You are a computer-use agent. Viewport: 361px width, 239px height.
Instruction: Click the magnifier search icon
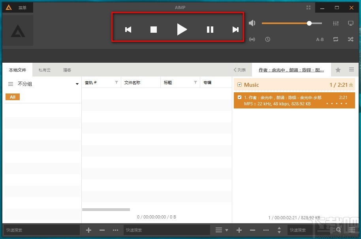point(338,230)
